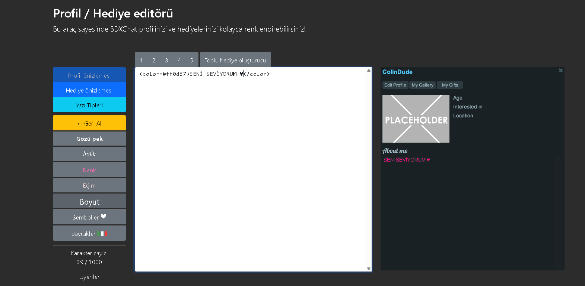Screen dimensions: 585x286
Task: Click the Boyut size button
Action: tap(89, 201)
